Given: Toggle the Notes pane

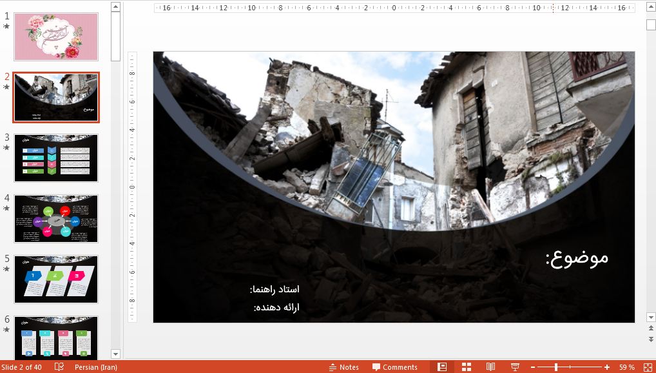Looking at the screenshot, I should [343, 367].
